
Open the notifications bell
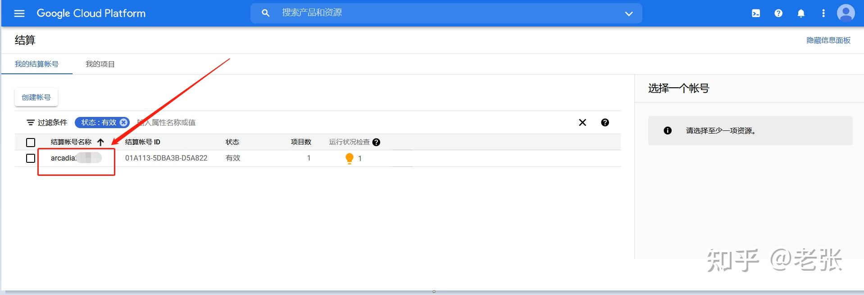pyautogui.click(x=801, y=13)
